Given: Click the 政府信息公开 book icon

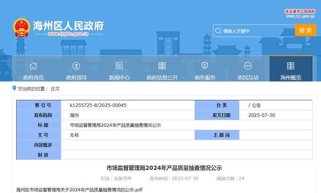Looking at the screenshot, I should (162, 66).
